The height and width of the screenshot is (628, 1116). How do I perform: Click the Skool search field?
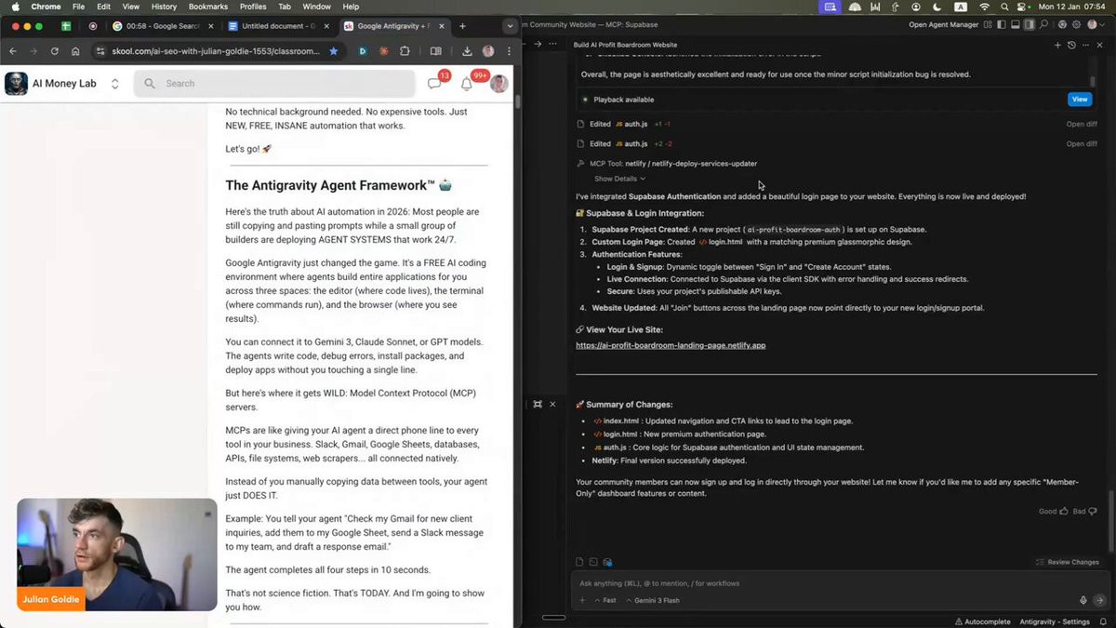pyautogui.click(x=274, y=84)
